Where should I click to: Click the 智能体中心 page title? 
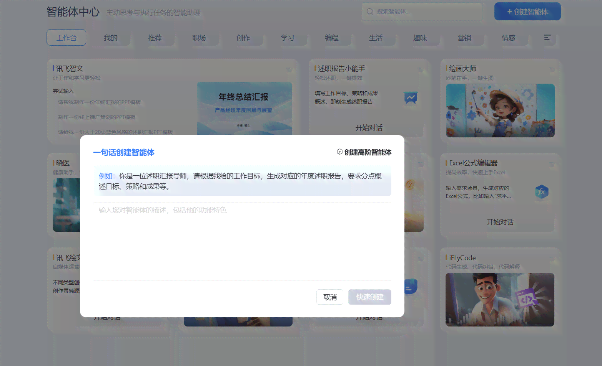tap(73, 12)
